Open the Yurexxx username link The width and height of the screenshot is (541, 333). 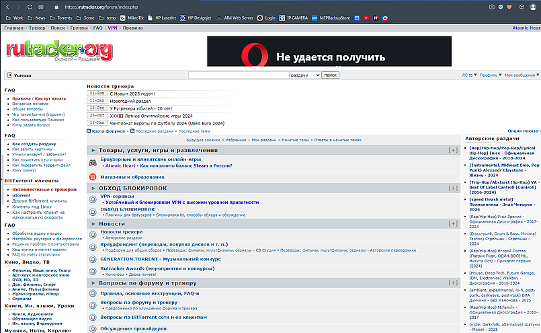[x=23, y=75]
